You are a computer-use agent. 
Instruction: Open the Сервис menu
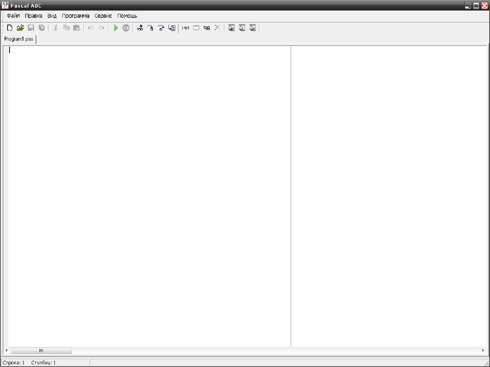coord(103,16)
